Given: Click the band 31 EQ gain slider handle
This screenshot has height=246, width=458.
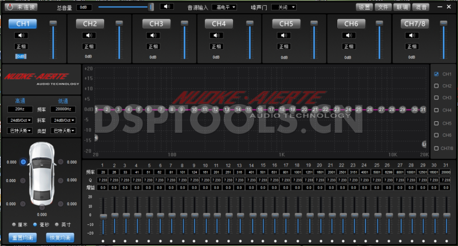Looking at the screenshot, I should [447, 215].
